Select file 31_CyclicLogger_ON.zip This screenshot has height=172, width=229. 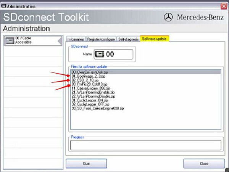90,100
